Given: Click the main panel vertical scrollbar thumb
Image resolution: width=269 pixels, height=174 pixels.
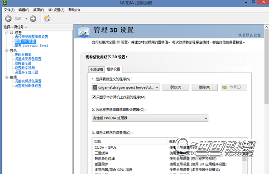Looking at the screenshot, I should (266, 67).
